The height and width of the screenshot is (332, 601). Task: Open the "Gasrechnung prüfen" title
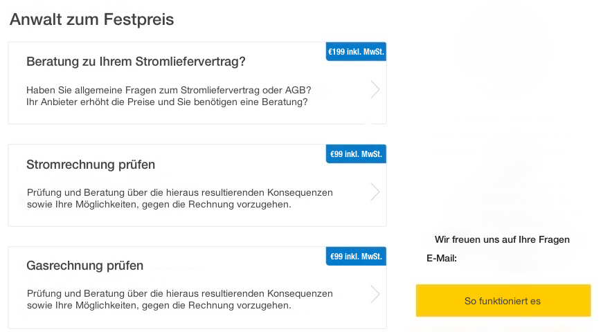click(x=85, y=266)
